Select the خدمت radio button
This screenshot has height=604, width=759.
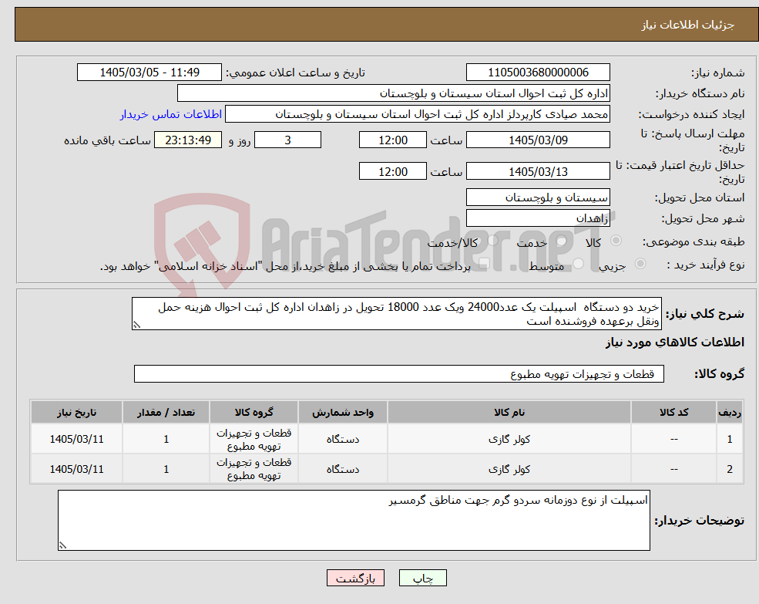pyautogui.click(x=562, y=241)
